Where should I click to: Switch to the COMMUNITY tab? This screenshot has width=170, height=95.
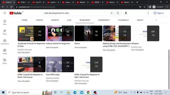click(104, 20)
